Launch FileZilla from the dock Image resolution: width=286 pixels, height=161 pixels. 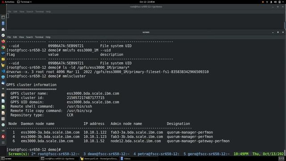click(x=3, y=137)
